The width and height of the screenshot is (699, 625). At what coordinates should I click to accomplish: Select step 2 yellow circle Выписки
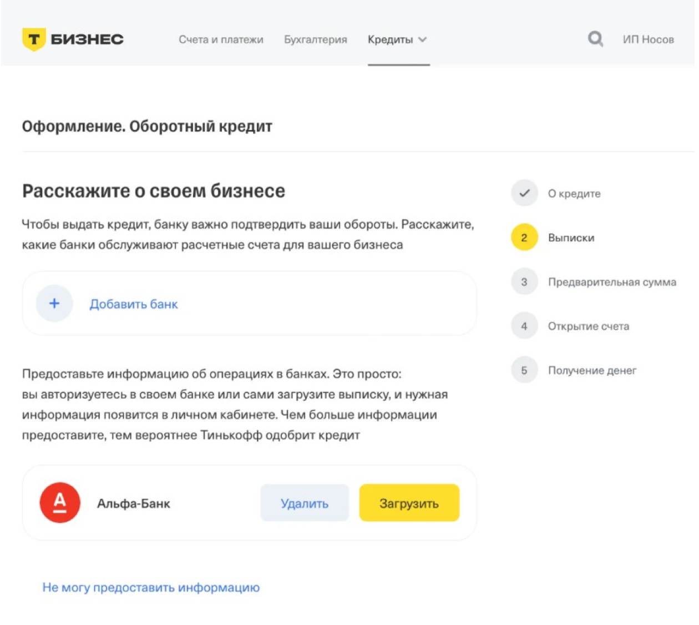point(524,238)
